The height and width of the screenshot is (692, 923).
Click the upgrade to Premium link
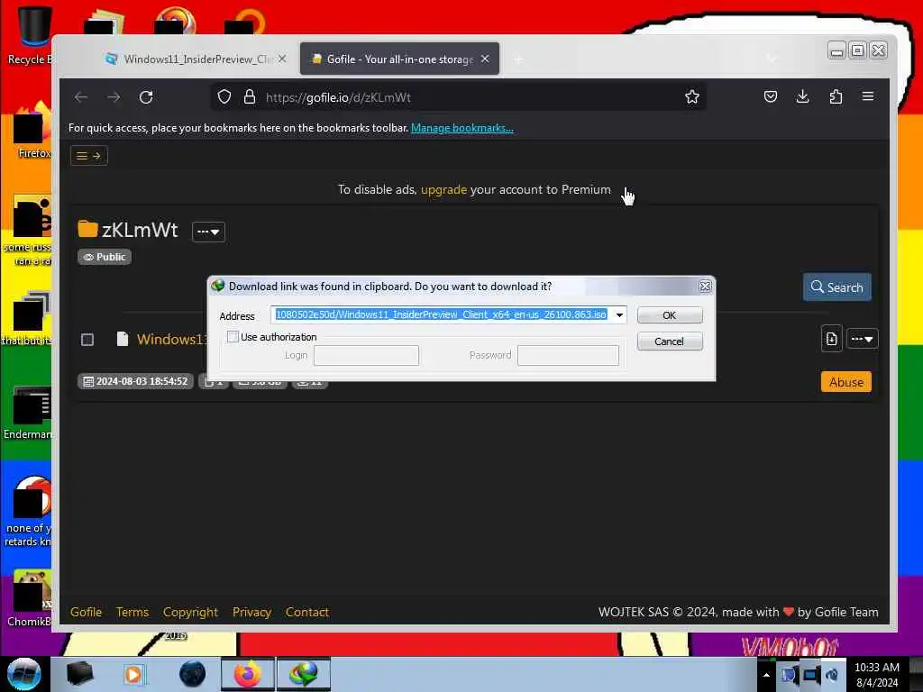tap(443, 189)
